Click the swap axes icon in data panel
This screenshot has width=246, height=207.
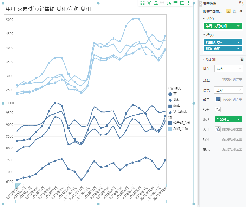[235, 11]
